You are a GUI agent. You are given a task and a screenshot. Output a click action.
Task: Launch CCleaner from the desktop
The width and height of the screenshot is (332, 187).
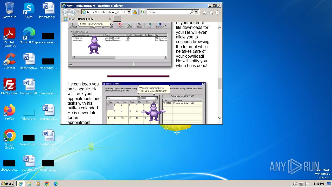[x=9, y=61]
